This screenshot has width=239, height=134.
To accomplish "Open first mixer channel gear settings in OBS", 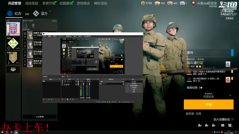I will pos(81,98).
